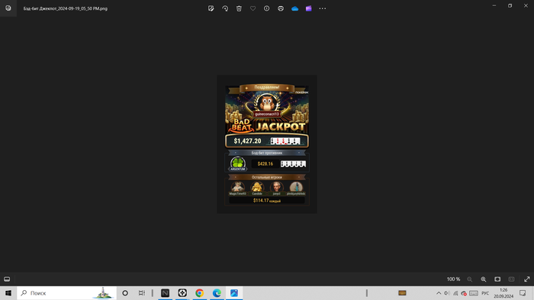The image size is (534, 300).
Task: Open Task View on the taskbar
Action: click(x=142, y=293)
